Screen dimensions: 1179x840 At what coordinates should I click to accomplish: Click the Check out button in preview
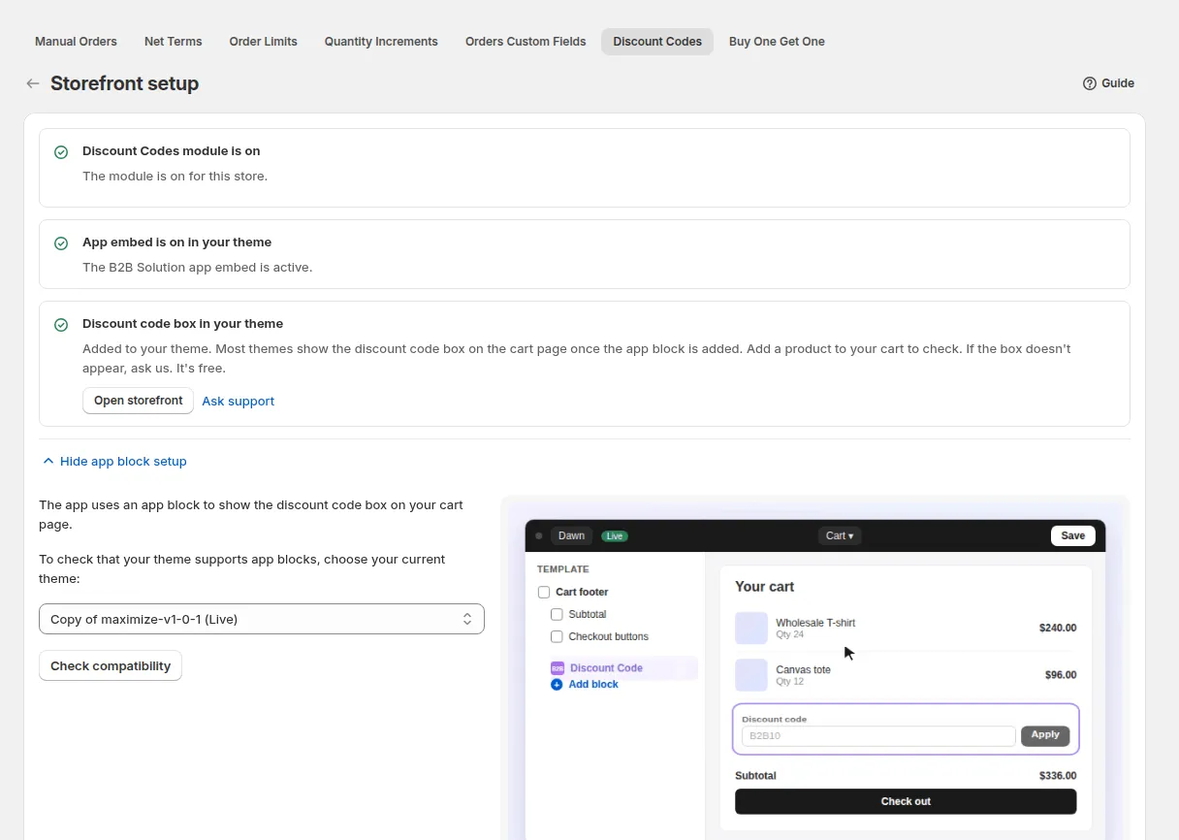[x=906, y=801]
